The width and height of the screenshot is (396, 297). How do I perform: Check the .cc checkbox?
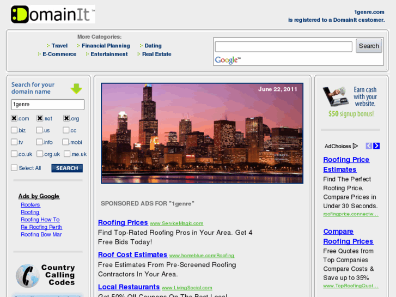66,130
